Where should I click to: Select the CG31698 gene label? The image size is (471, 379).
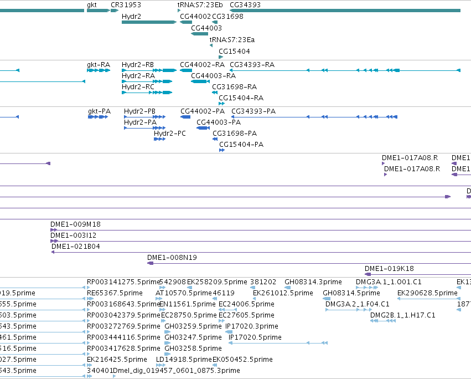(227, 17)
